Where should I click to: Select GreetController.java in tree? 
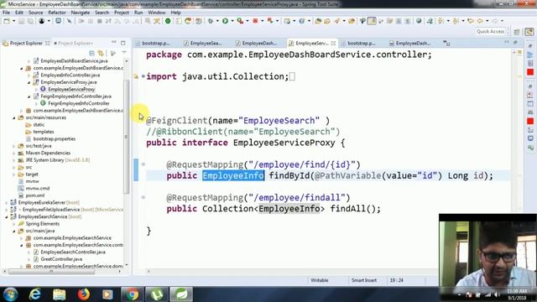click(61, 259)
